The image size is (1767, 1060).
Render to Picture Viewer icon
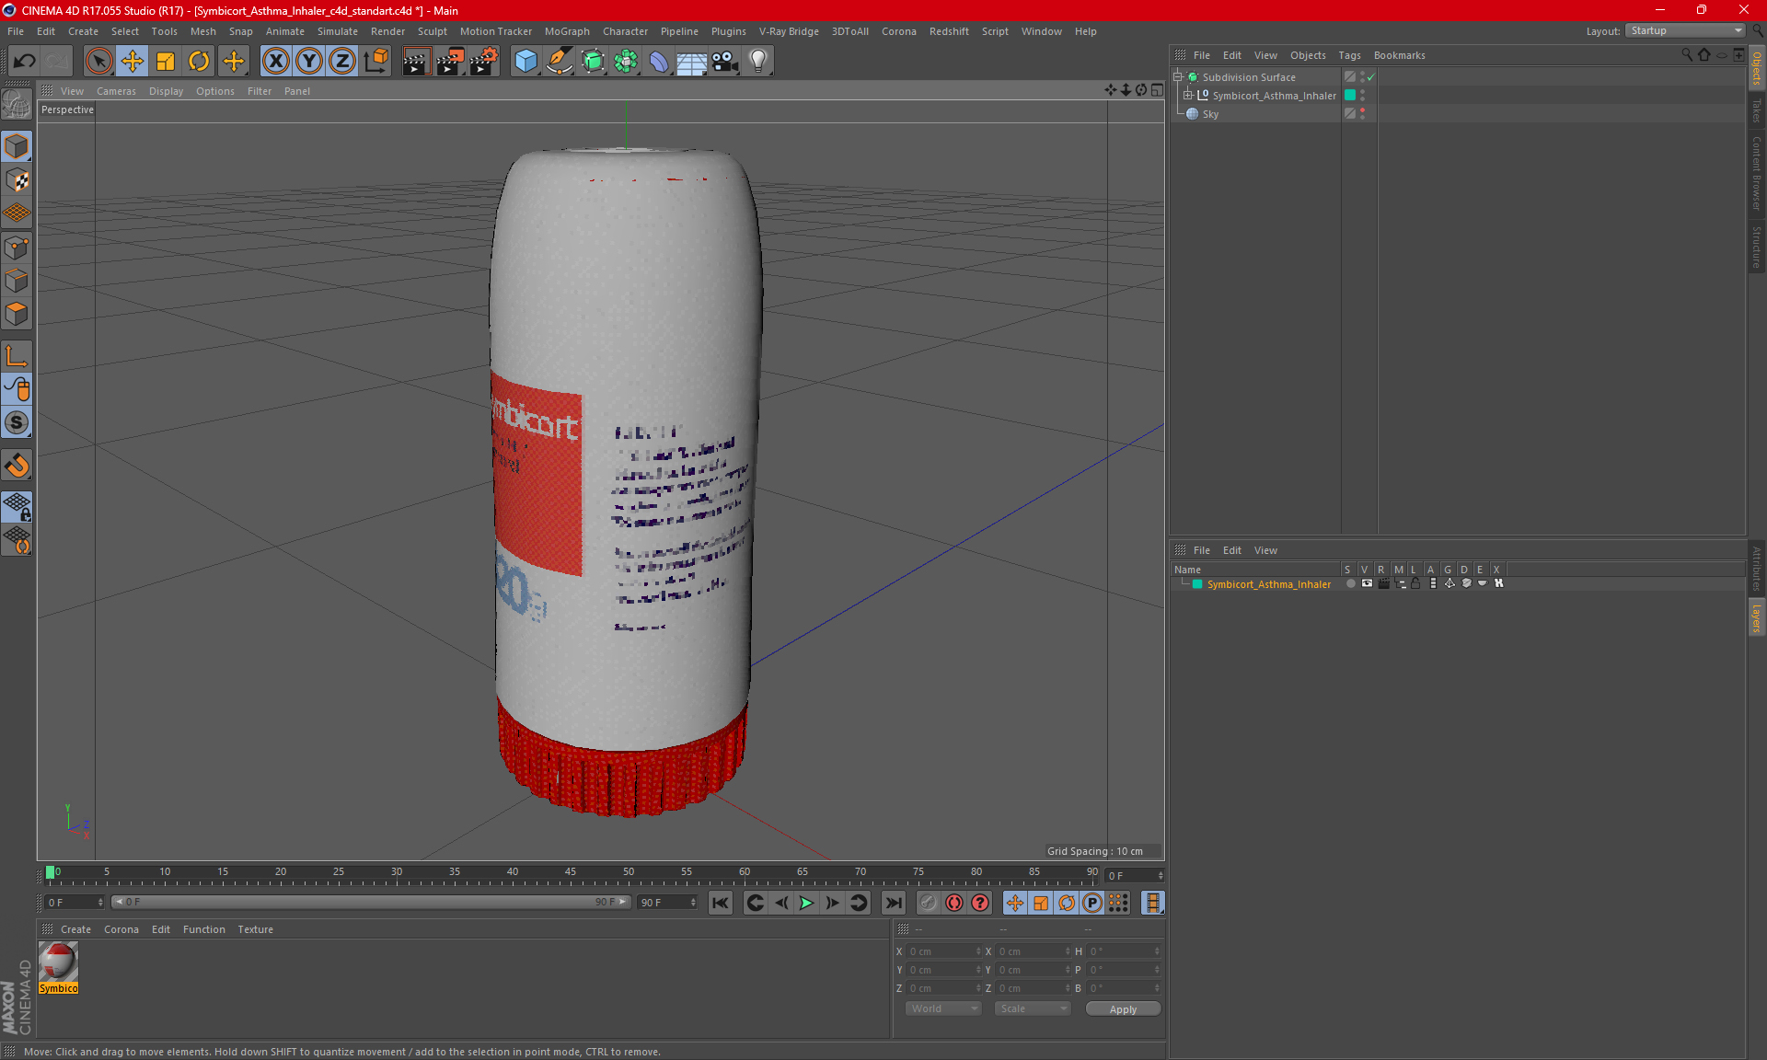450,62
